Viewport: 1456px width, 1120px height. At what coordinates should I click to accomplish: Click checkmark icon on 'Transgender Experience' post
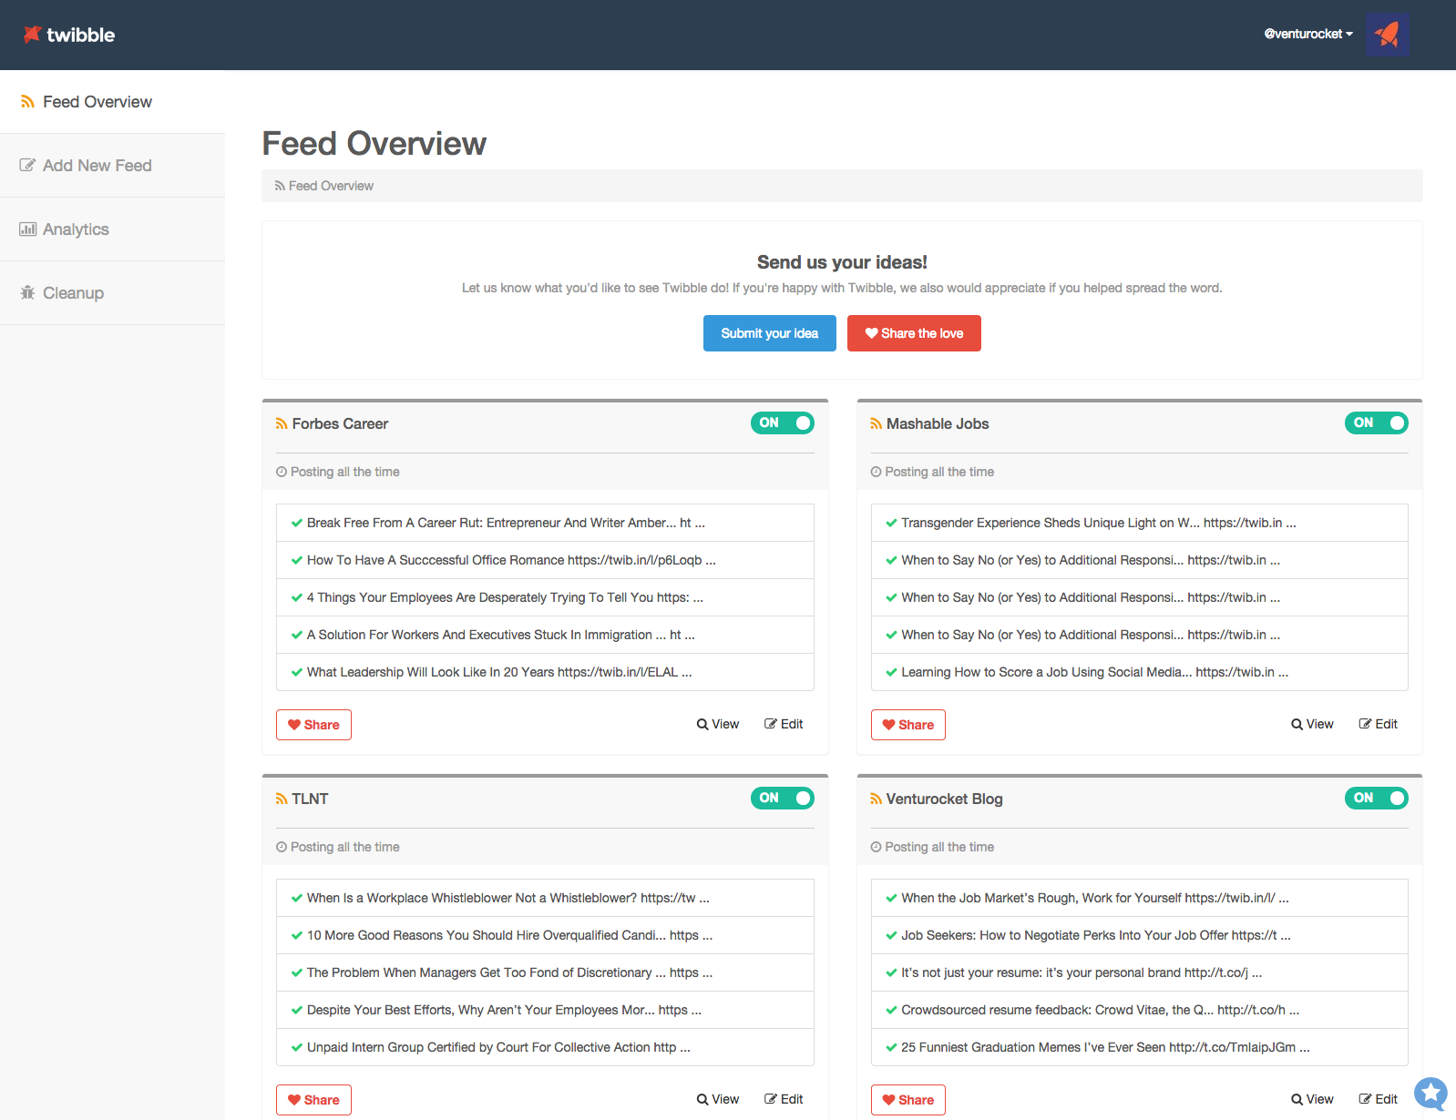click(x=891, y=523)
